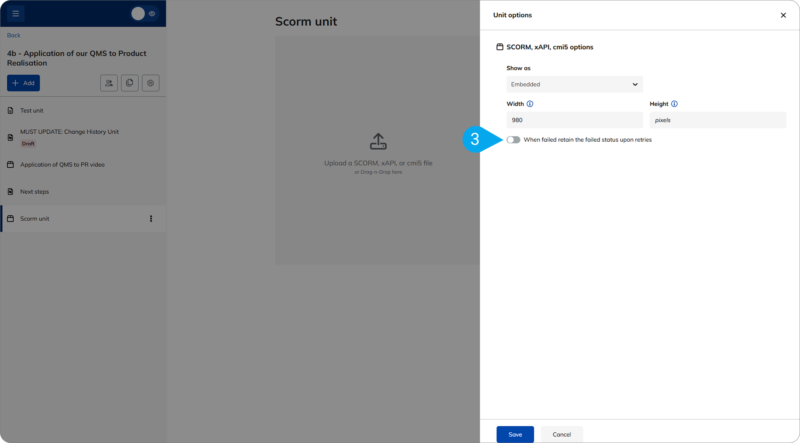The height and width of the screenshot is (443, 800).
Task: Click the Scorm unit page title
Action: point(306,22)
